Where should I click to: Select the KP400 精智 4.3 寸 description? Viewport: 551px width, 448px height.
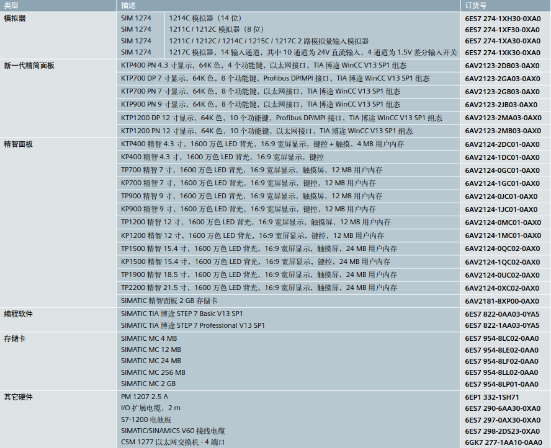click(222, 157)
